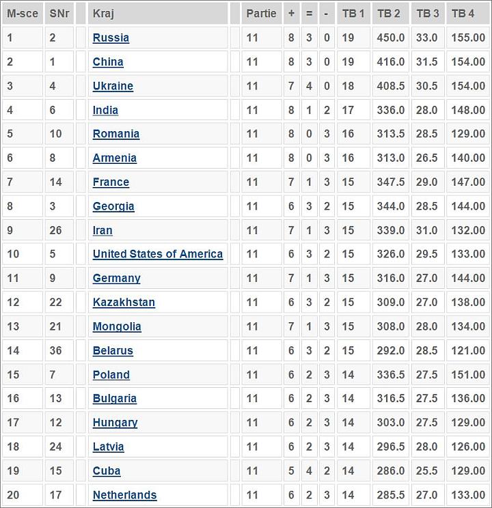This screenshot has width=492, height=508.
Task: Open the Netherlands link
Action: tap(124, 495)
